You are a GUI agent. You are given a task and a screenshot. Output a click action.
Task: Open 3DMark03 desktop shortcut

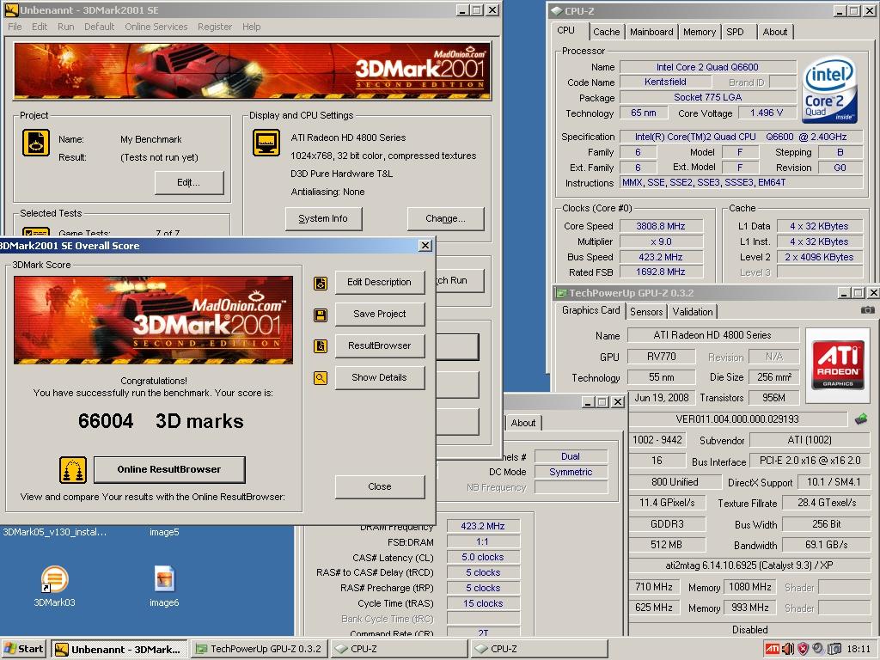click(x=54, y=586)
